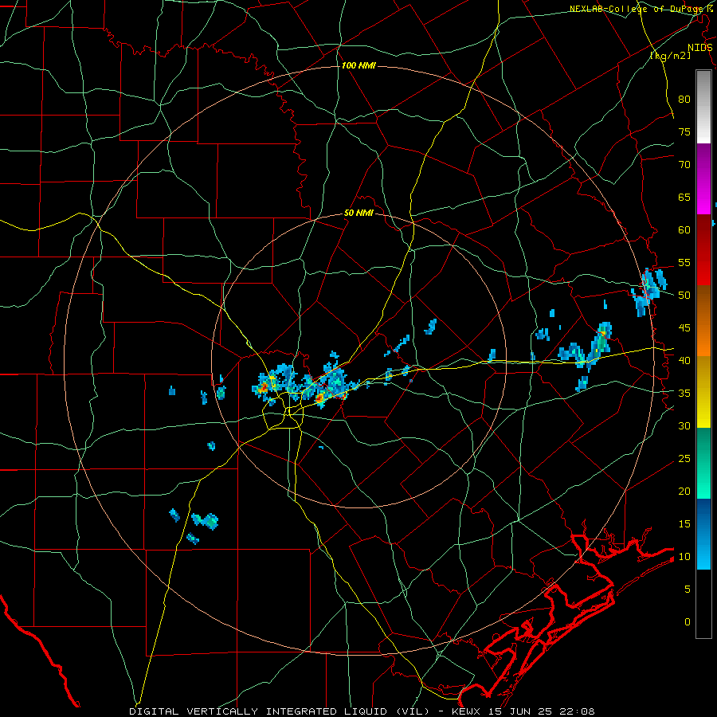Click the 30 value on the color scale
This screenshot has height=717, width=717.
click(684, 426)
